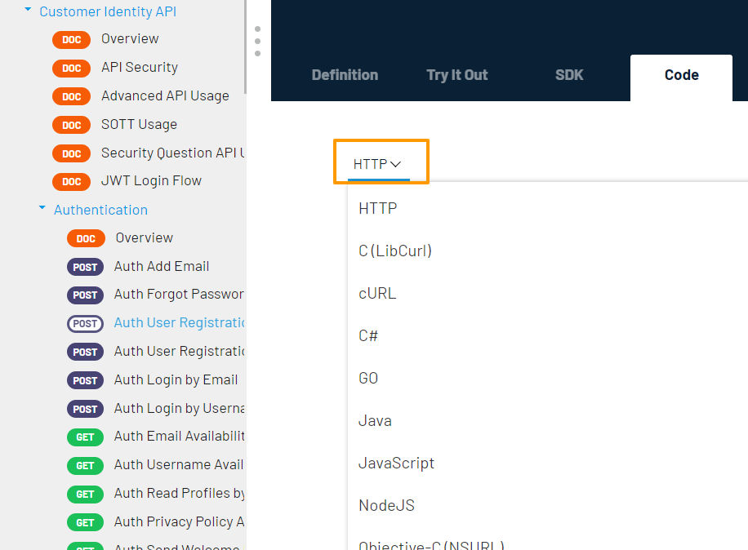
Task: Click the GET badge beside Auth Email Availability
Action: click(86, 437)
